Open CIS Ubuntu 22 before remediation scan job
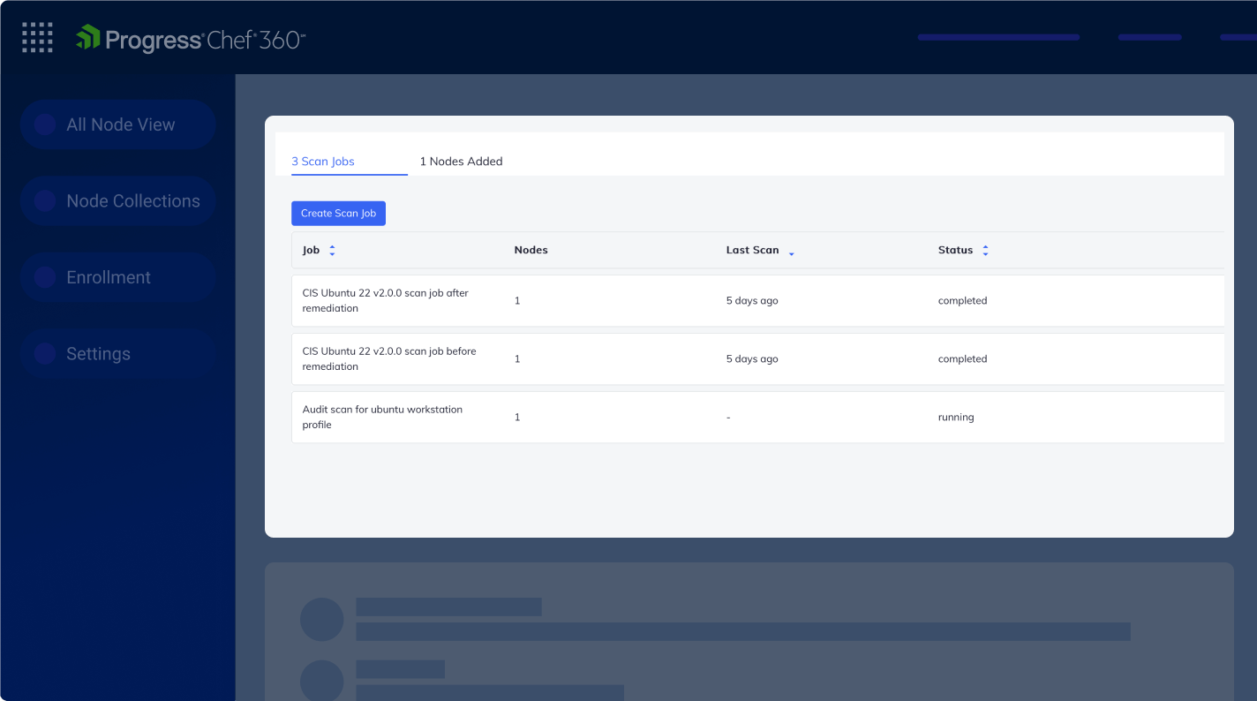This screenshot has height=701, width=1257. pos(388,359)
